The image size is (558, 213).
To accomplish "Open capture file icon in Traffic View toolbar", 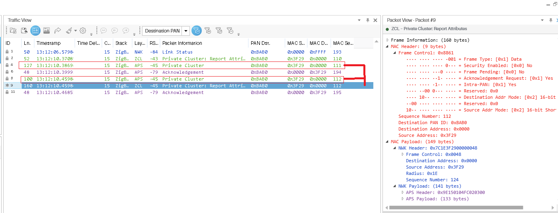I will [x=13, y=31].
